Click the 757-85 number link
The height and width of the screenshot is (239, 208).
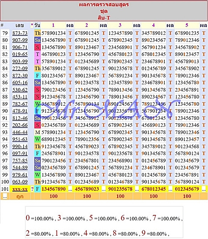20,161
